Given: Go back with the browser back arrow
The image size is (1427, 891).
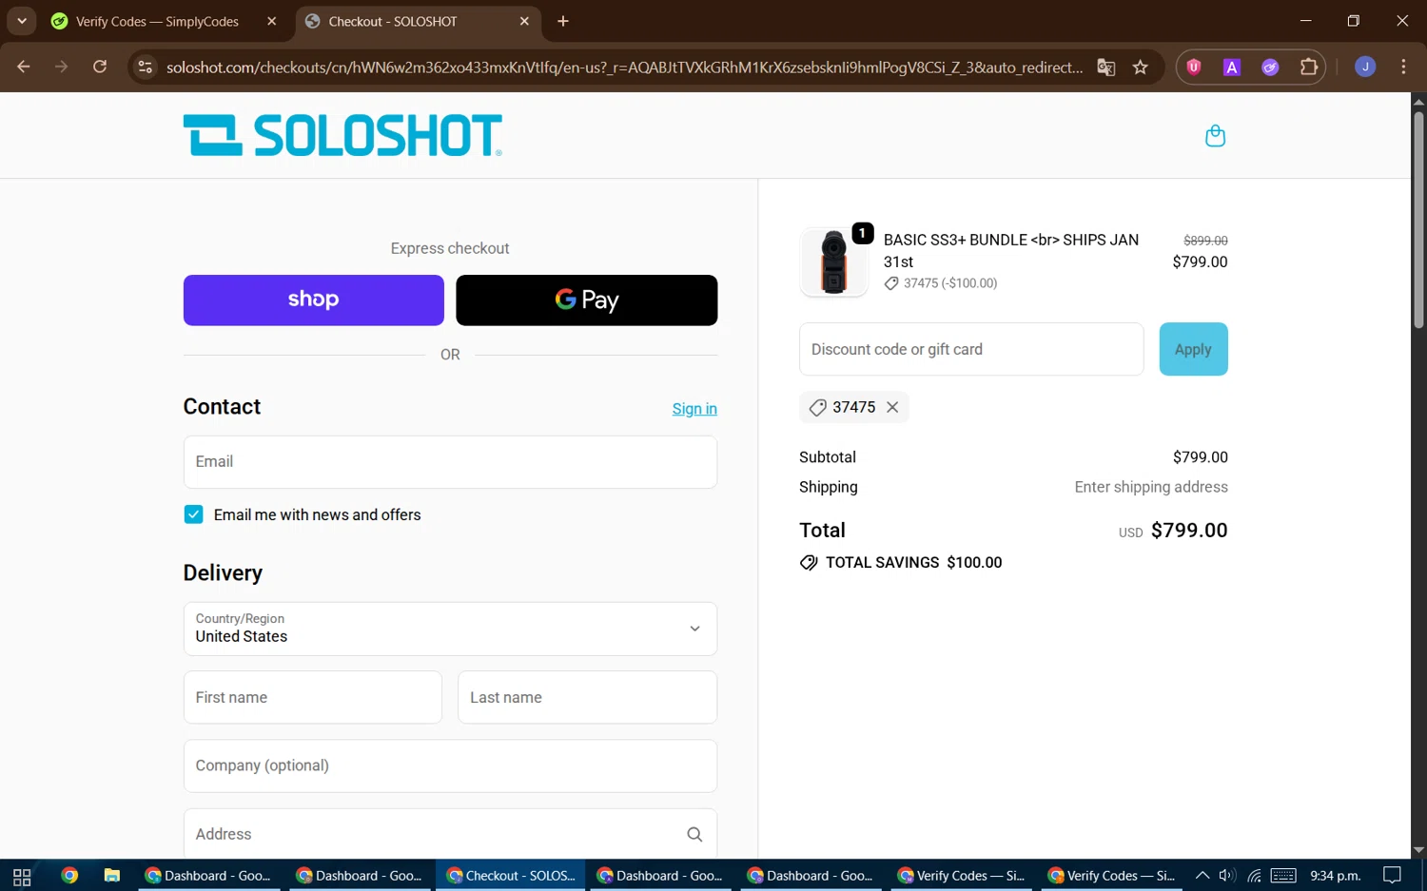Looking at the screenshot, I should click(24, 67).
